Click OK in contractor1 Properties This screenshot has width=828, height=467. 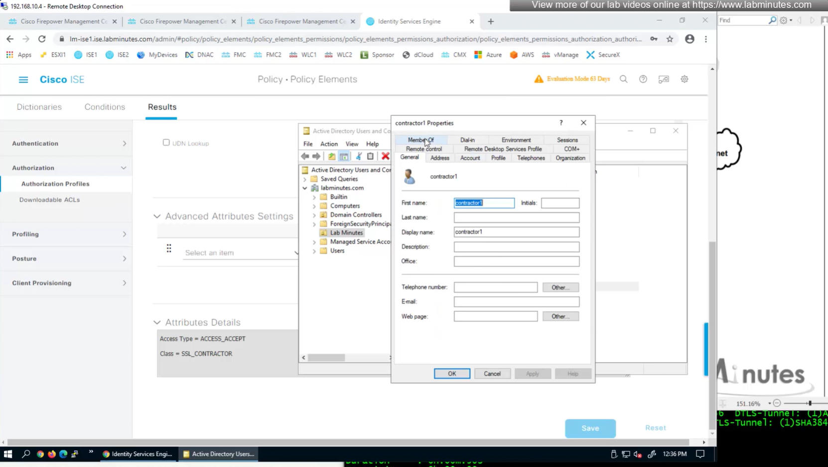(x=451, y=374)
